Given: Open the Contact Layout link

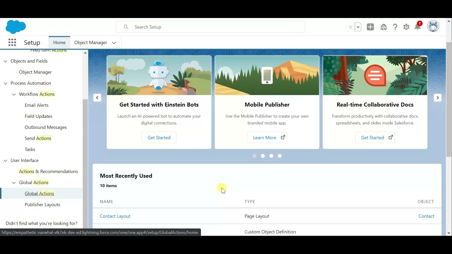Looking at the screenshot, I should [115, 216].
